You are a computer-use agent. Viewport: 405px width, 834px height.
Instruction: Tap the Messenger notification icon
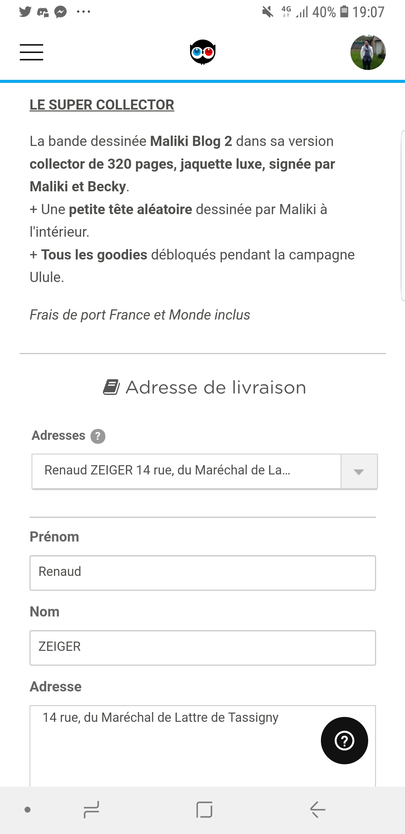[x=60, y=12]
